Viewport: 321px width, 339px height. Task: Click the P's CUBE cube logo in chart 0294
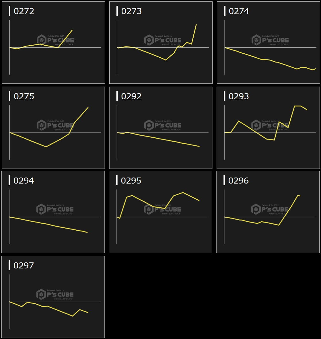coord(41,209)
